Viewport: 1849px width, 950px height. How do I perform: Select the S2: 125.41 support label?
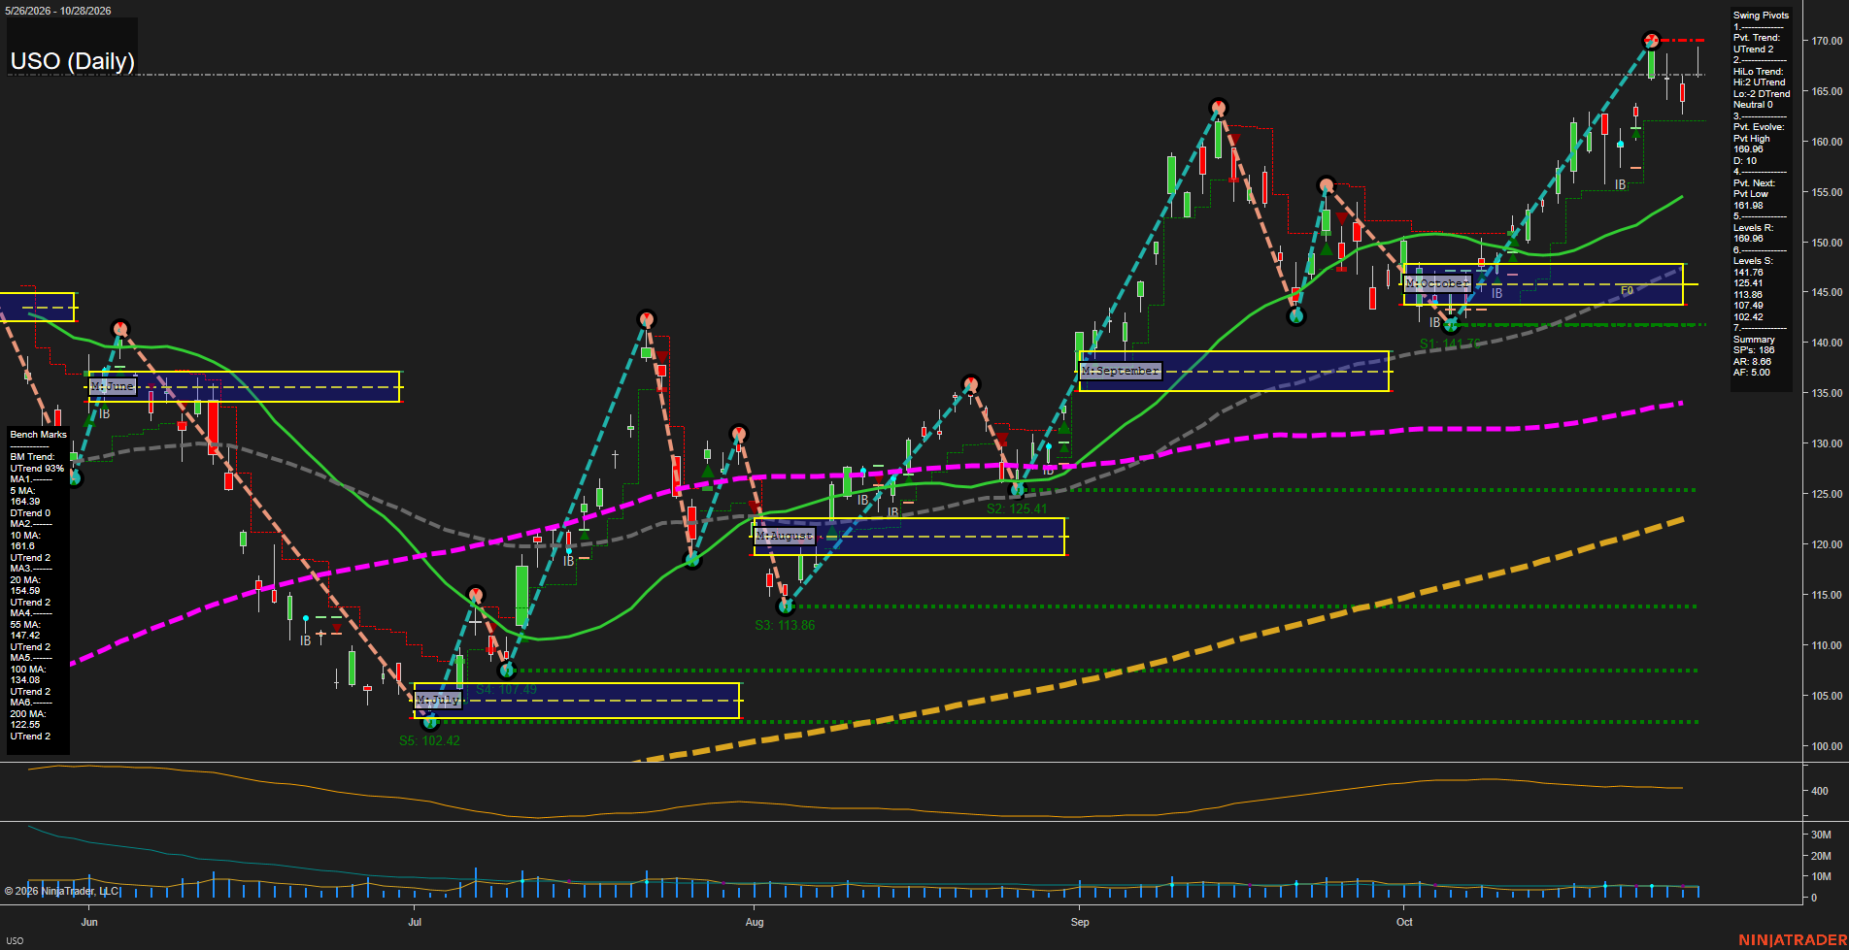(1017, 508)
